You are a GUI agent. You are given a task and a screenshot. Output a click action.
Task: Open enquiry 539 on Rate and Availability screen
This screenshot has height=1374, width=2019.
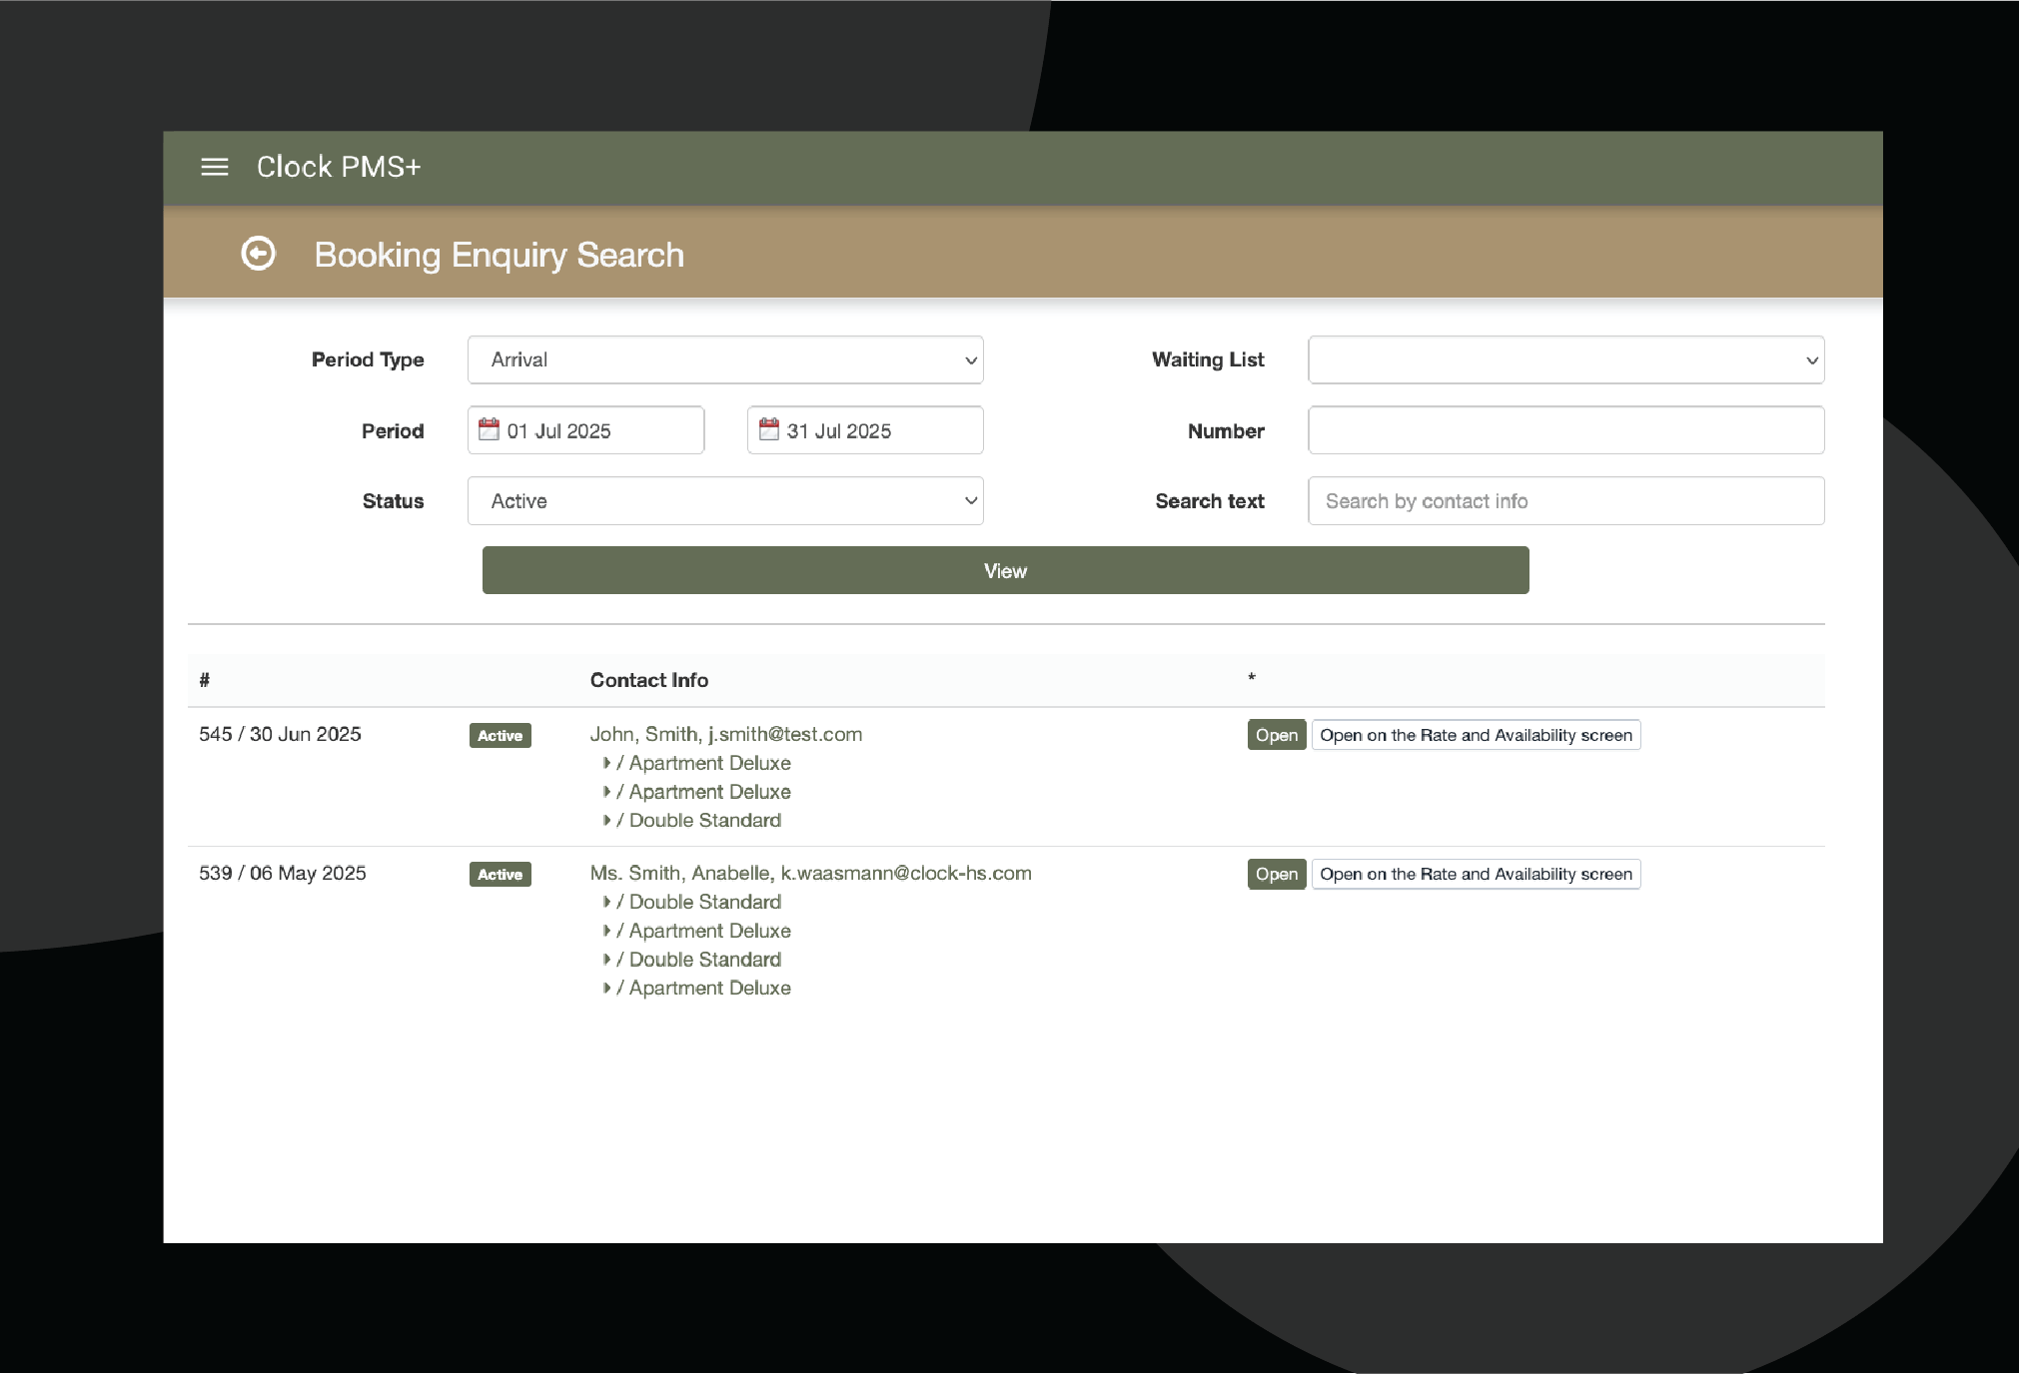pyautogui.click(x=1475, y=874)
